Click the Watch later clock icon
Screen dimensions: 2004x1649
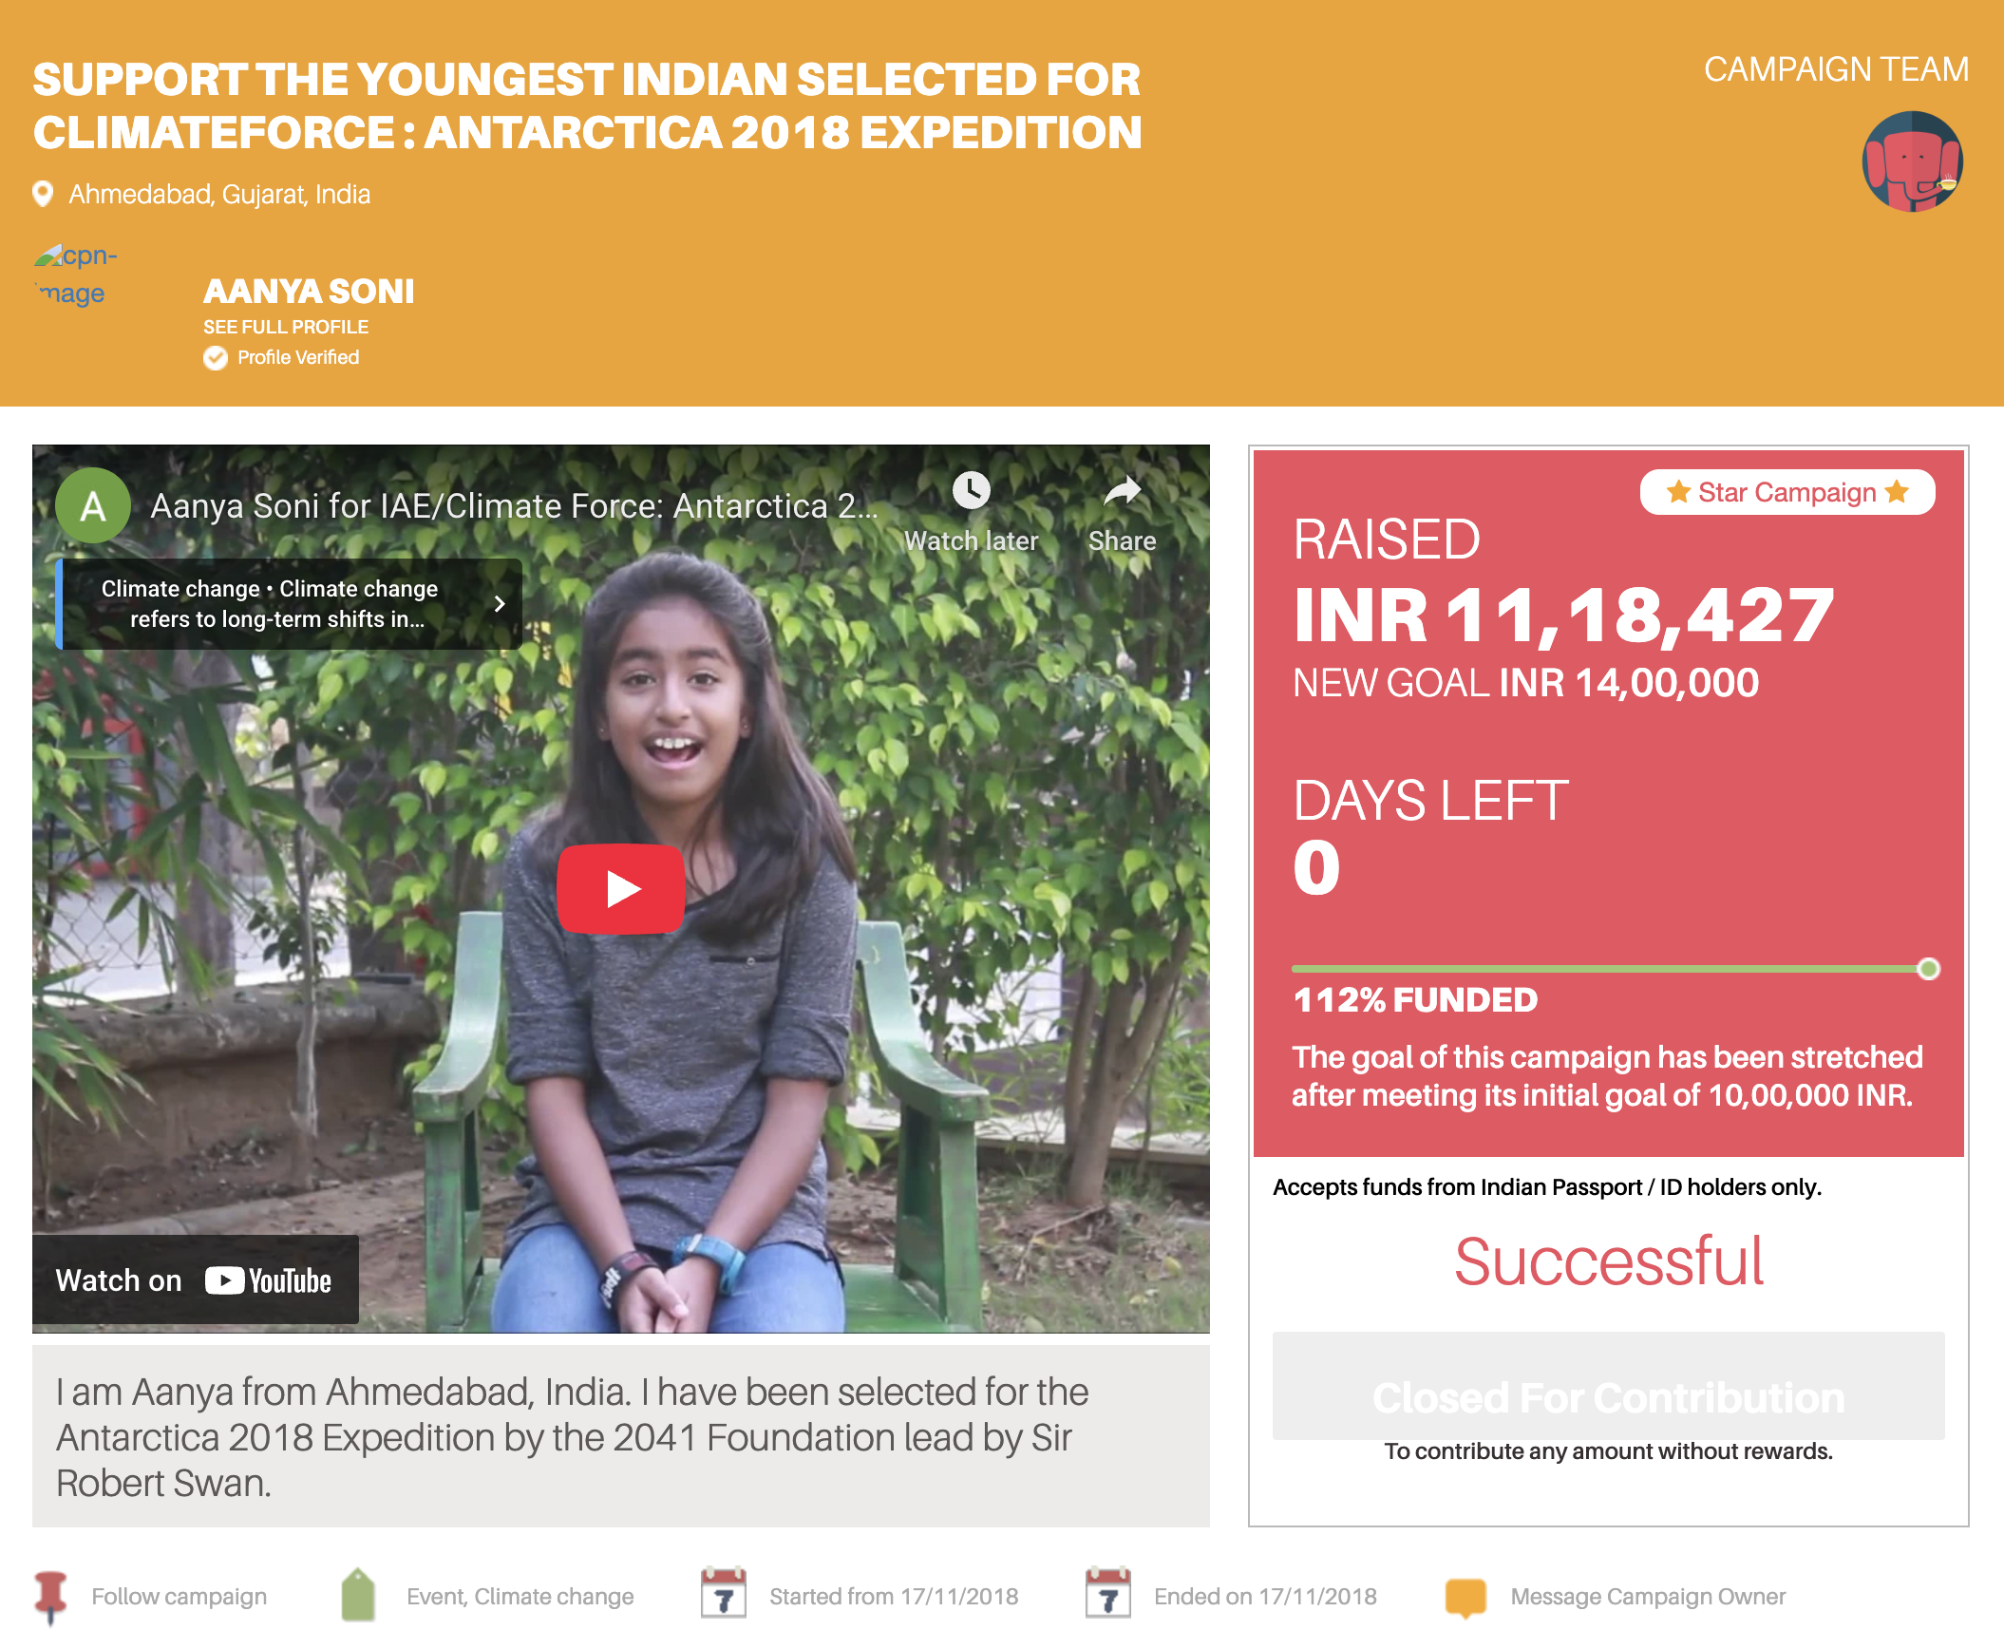point(971,491)
